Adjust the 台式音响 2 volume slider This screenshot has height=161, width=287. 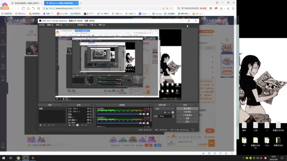[119, 123]
